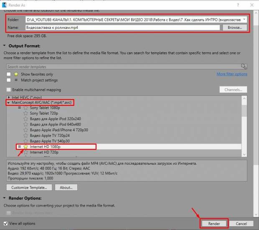This screenshot has height=230, width=259.
Task: Star the Internet HD 720p template
Action: coord(25,153)
